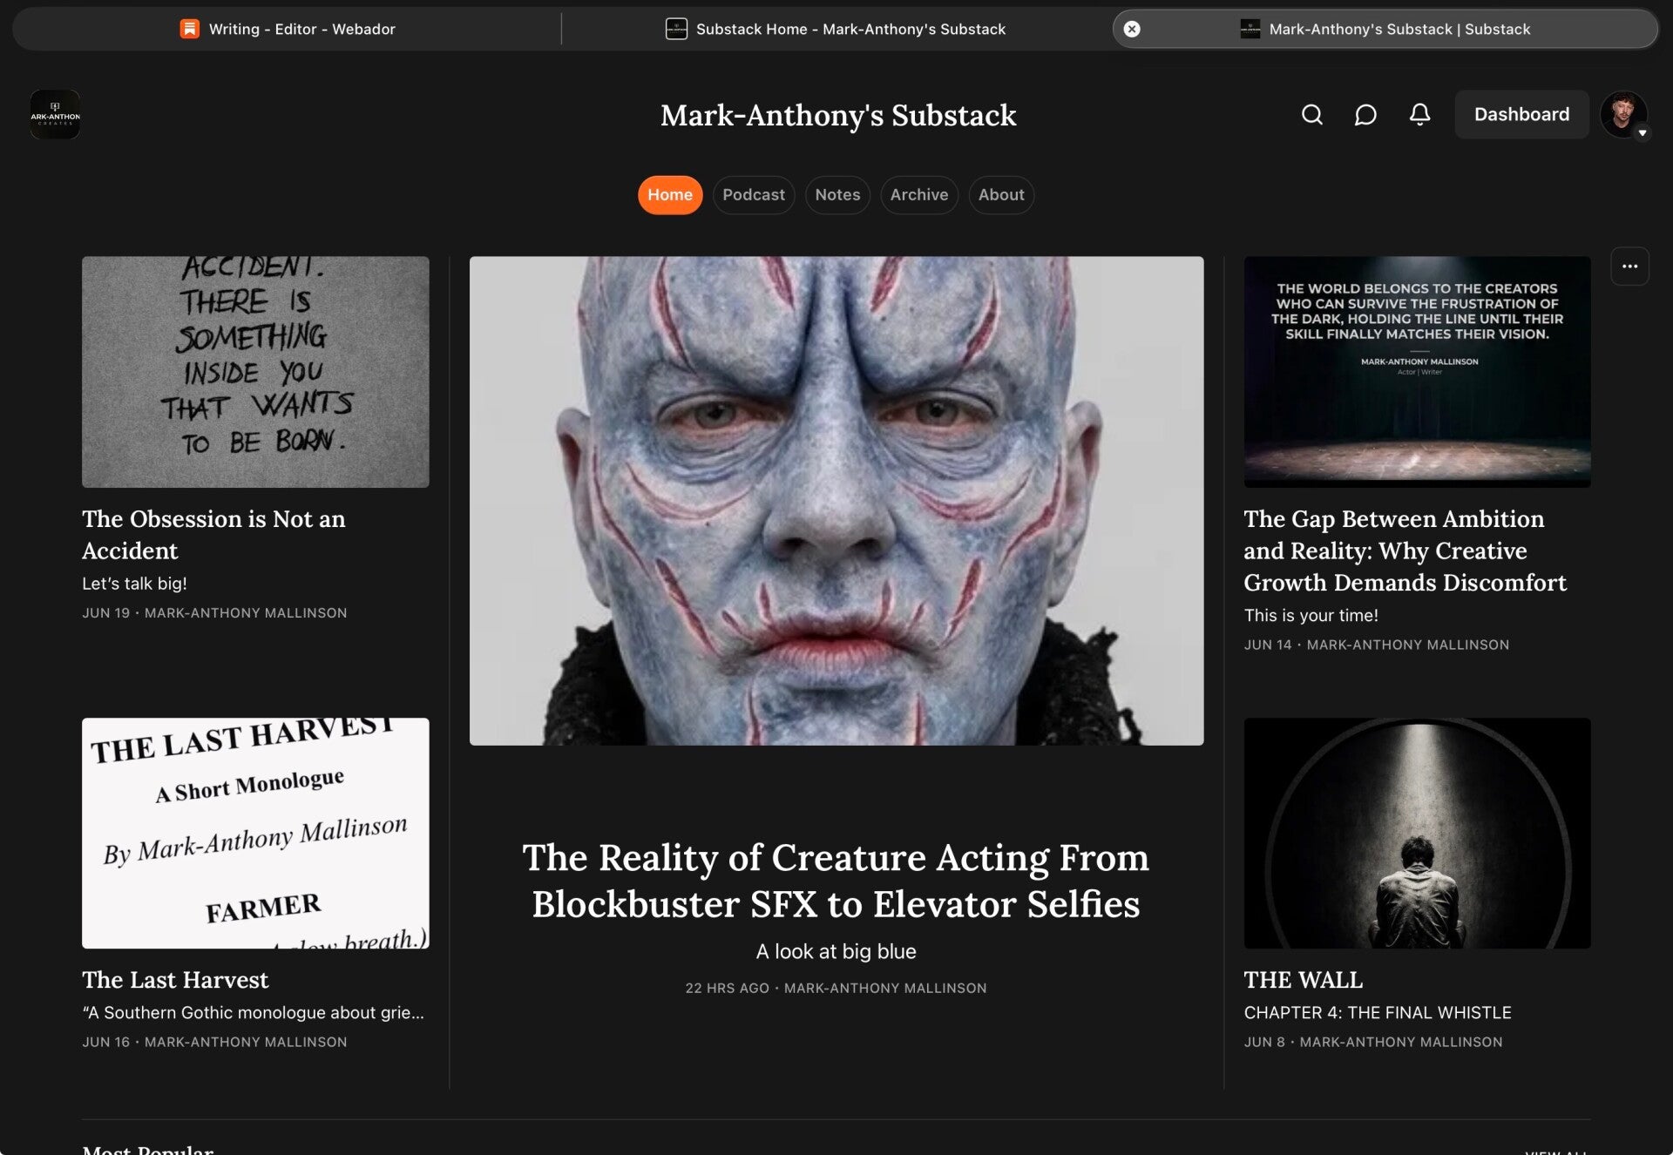
Task: Click the JUN 14 author byline
Action: (x=1376, y=645)
